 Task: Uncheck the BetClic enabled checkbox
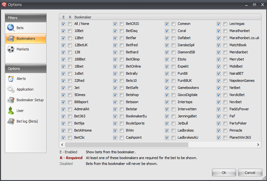coord(63,137)
